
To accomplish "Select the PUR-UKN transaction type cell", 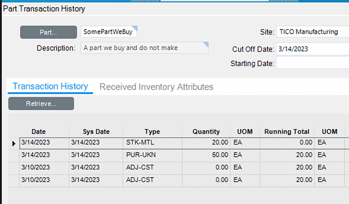I will pyautogui.click(x=152, y=155).
